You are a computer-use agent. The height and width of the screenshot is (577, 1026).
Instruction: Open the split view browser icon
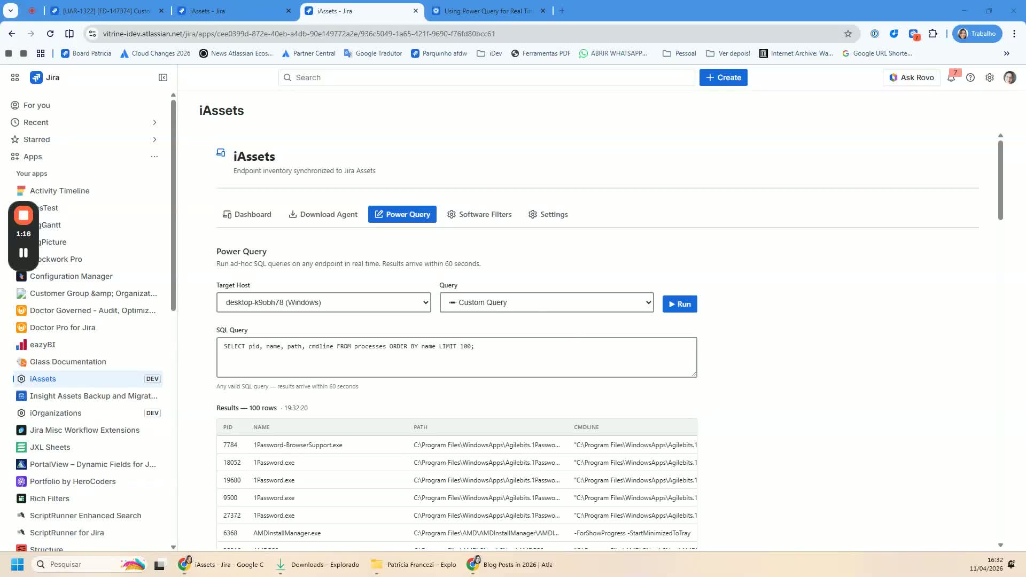coord(69,34)
